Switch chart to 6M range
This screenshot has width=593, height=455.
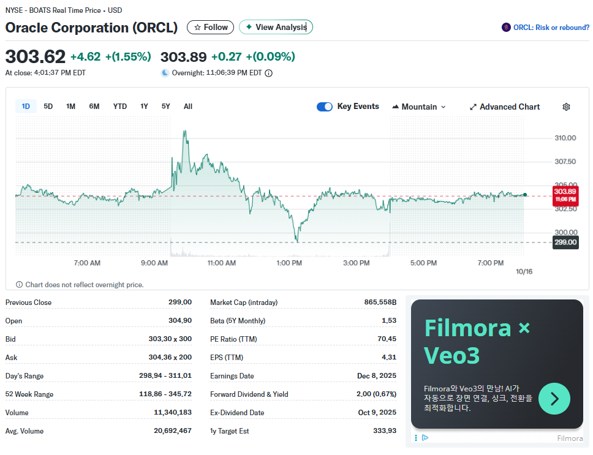(94, 107)
